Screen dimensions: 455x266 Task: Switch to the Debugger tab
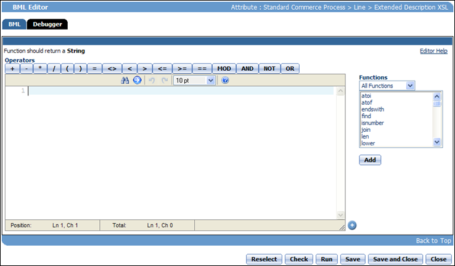47,25
